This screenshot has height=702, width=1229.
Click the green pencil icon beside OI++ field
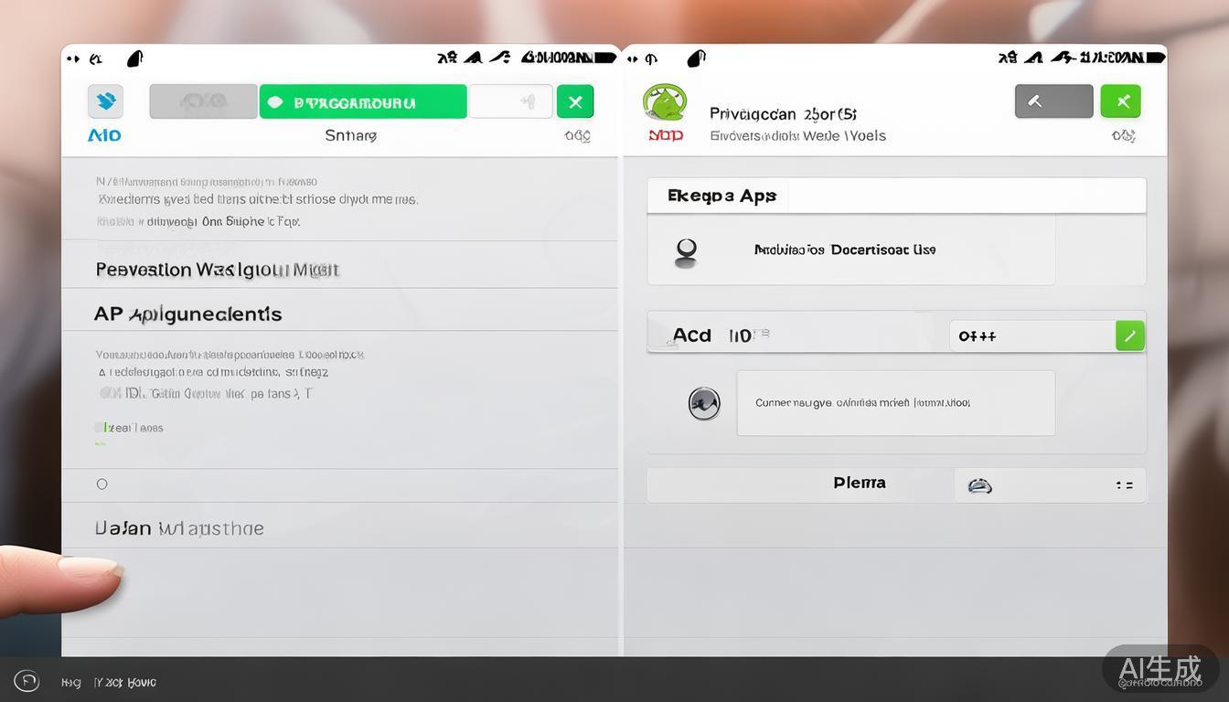(x=1130, y=336)
